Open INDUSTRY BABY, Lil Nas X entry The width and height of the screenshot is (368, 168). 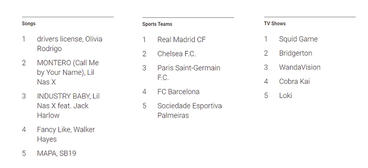pyautogui.click(x=68, y=106)
